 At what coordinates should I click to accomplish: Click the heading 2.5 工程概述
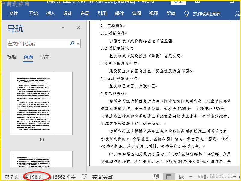pyautogui.click(x=112, y=94)
